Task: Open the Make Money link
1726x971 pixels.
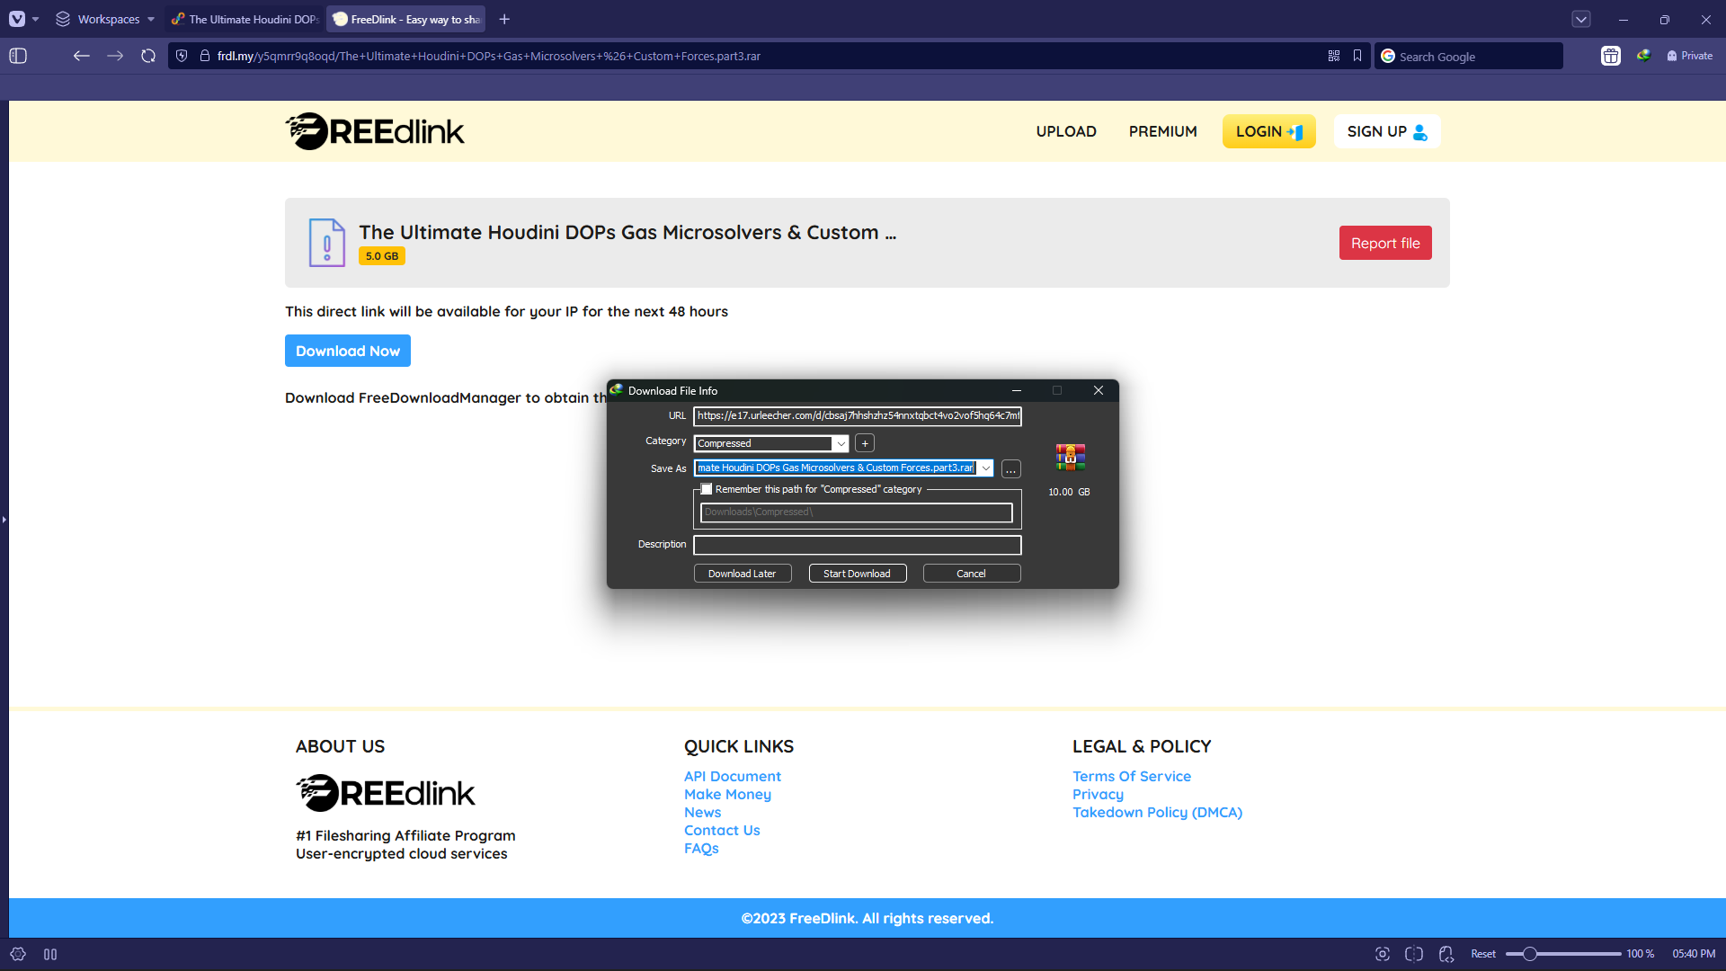Action: [x=727, y=794]
